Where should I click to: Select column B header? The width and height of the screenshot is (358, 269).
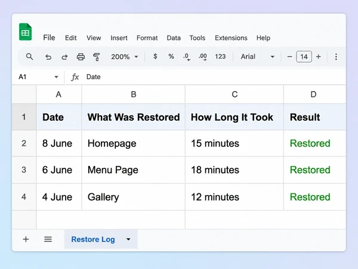pyautogui.click(x=133, y=94)
